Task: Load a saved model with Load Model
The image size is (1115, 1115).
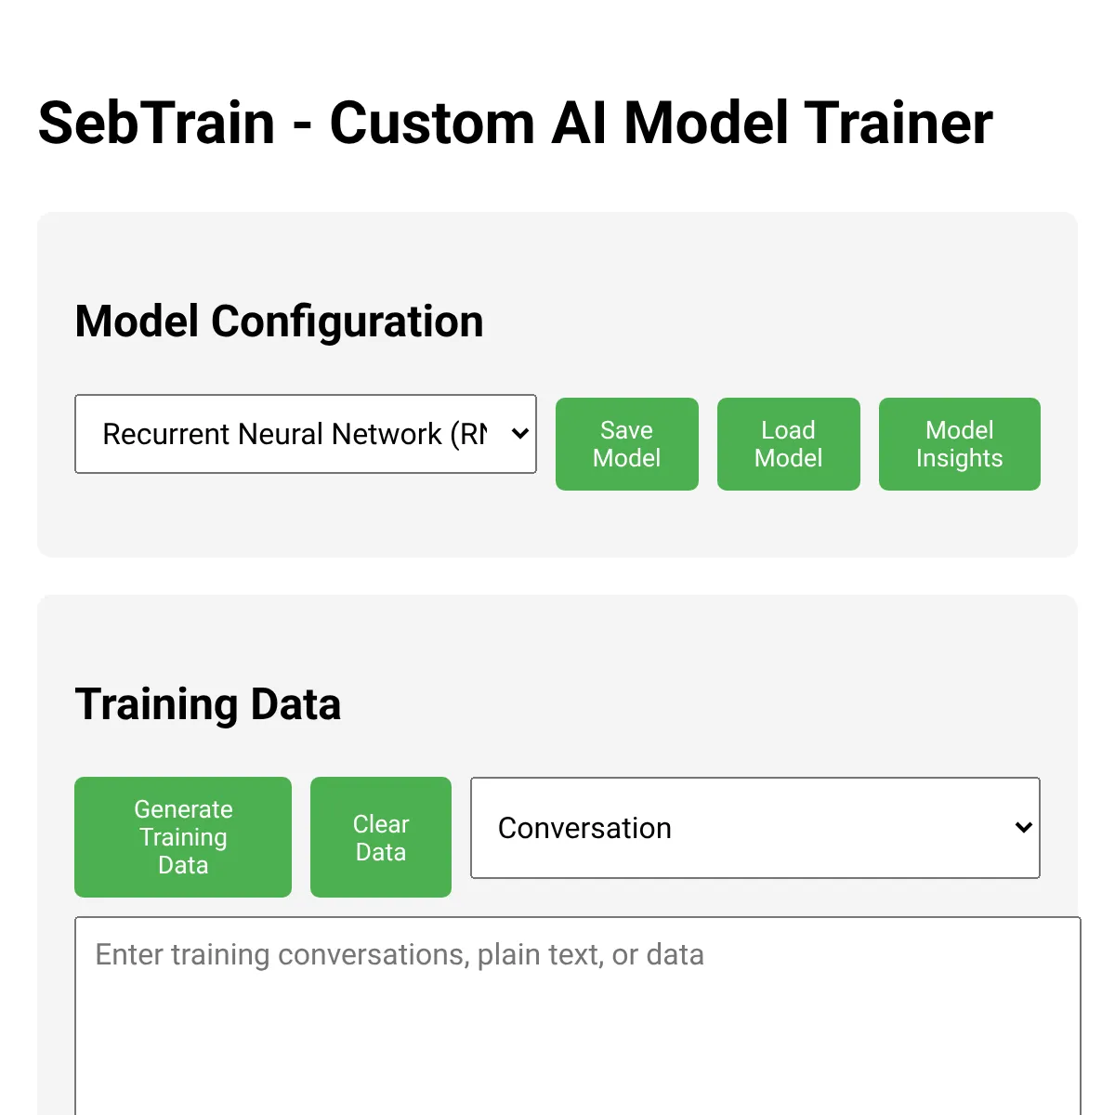Action: click(789, 444)
